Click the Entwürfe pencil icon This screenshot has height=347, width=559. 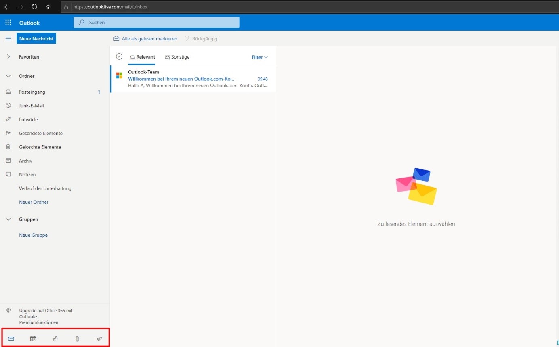pos(8,119)
